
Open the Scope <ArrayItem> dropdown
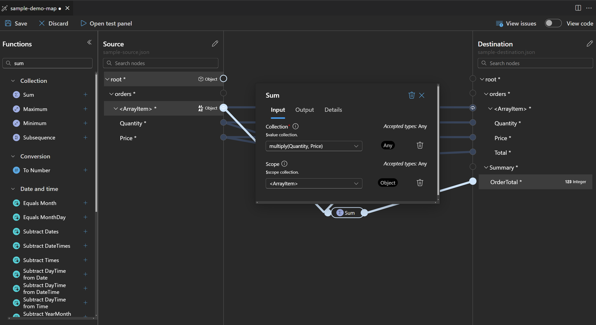314,183
